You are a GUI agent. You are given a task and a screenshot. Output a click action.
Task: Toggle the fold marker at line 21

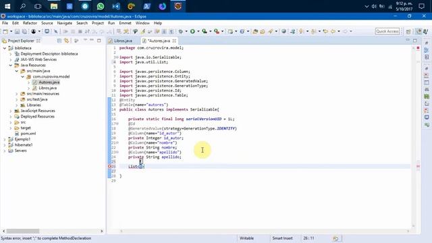pos(117,142)
